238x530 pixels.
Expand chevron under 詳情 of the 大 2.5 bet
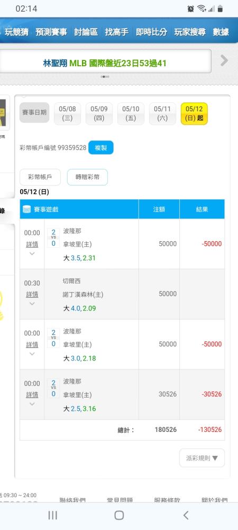point(32,404)
